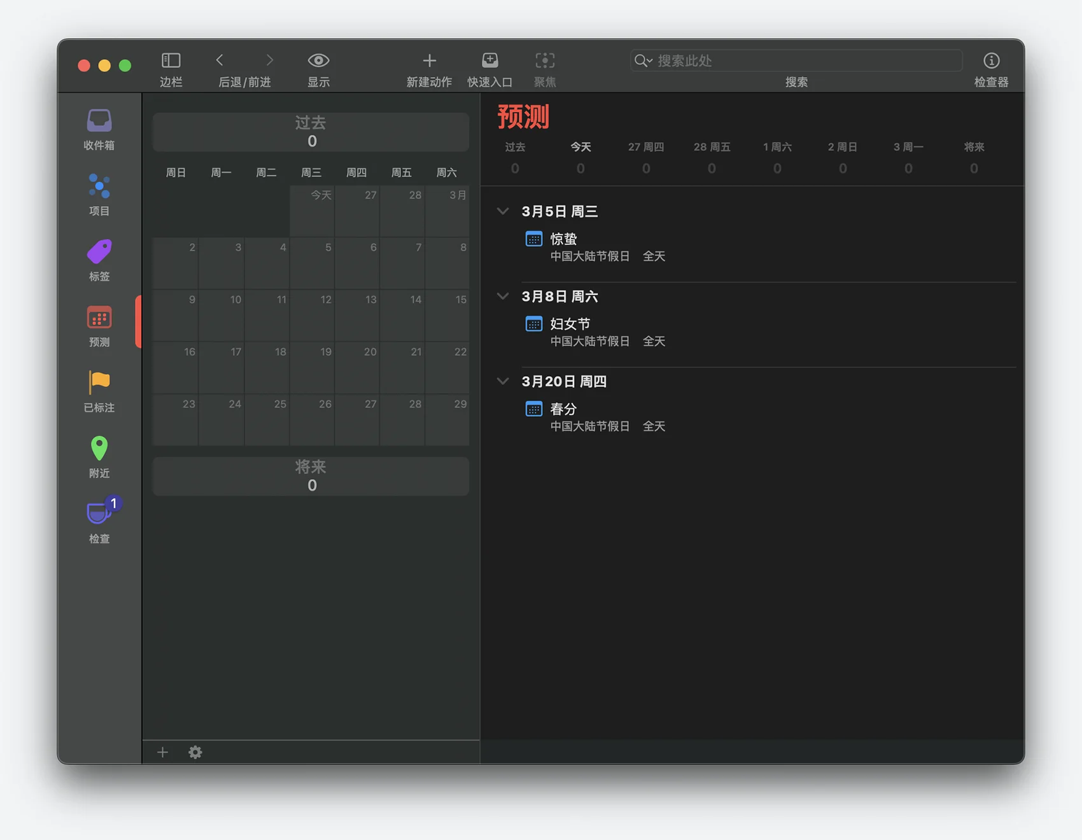The image size is (1082, 840).
Task: Switch to 1 周六 in forecast header
Action: [x=777, y=157]
